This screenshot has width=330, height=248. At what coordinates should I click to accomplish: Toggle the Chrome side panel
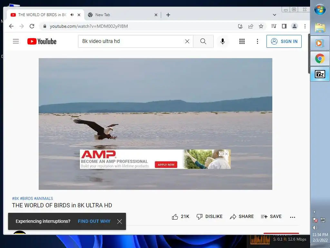pyautogui.click(x=284, y=26)
